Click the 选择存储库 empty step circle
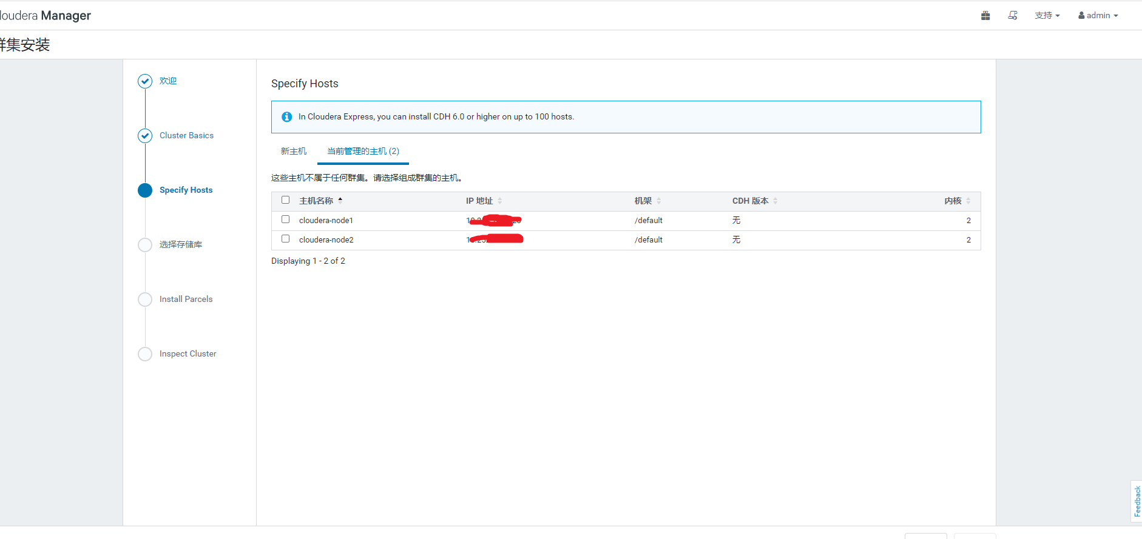 (145, 245)
